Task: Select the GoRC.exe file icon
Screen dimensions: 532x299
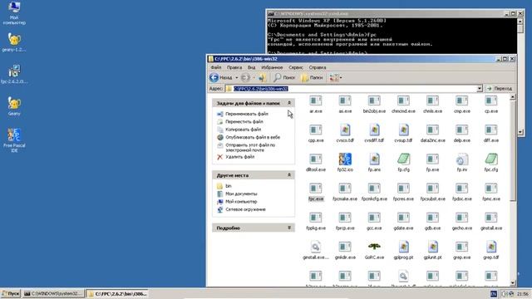Action: [x=374, y=247]
